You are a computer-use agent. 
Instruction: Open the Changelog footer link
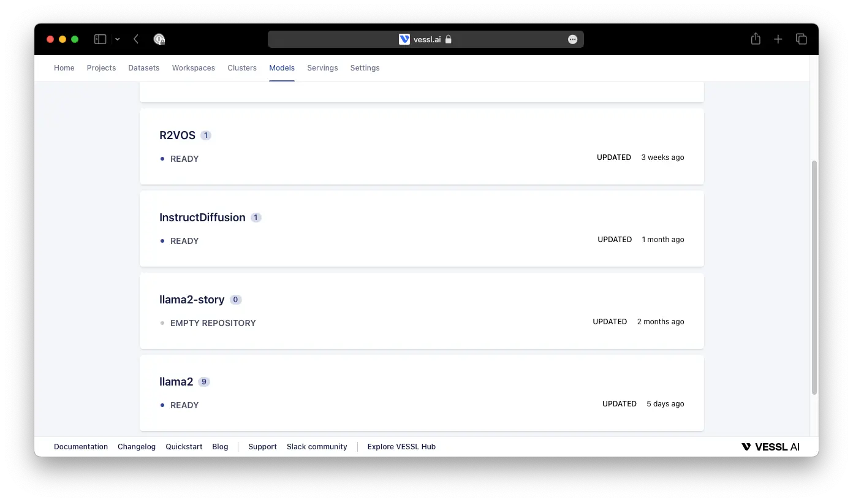[x=137, y=447]
